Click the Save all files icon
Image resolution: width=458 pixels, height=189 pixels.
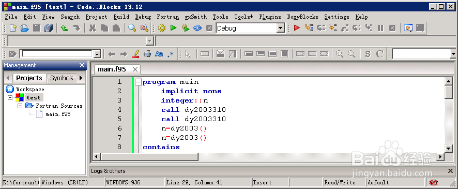[49, 28]
